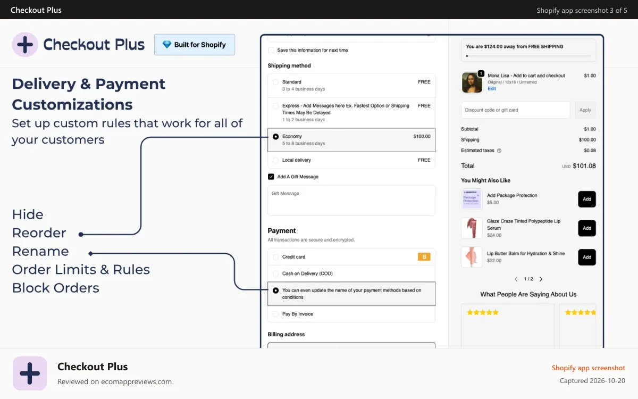The image size is (638, 399).
Task: Click the $124.00 away from FREE SHIPPING message
Action: (515, 47)
